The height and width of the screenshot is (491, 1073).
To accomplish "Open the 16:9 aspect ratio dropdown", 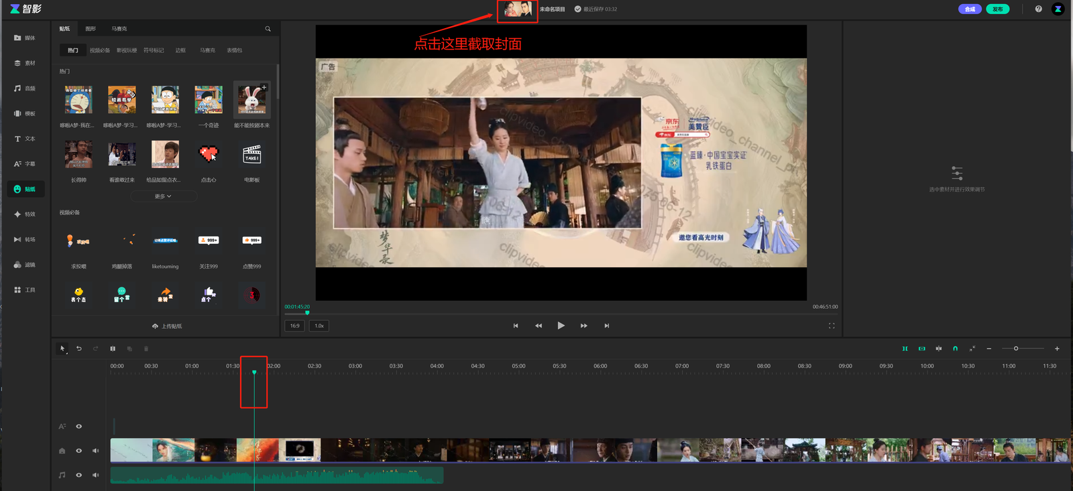I will (295, 326).
